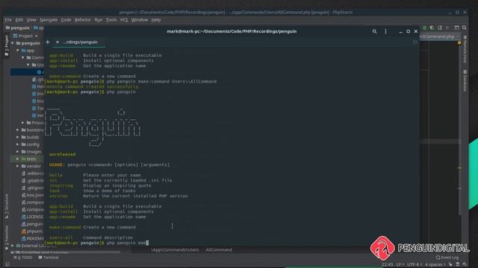The height and width of the screenshot is (268, 478).
Task: Collapse the penguin root folder
Action: (x=13, y=43)
